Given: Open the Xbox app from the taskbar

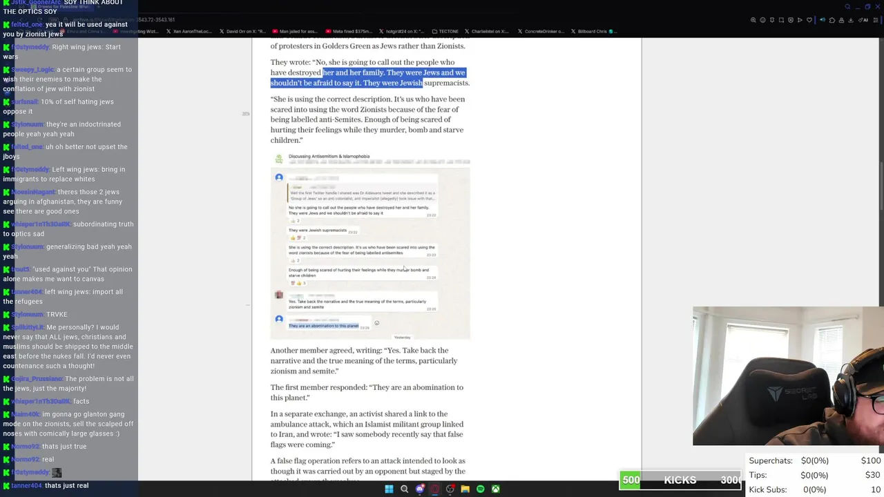Looking at the screenshot, I should 495,489.
